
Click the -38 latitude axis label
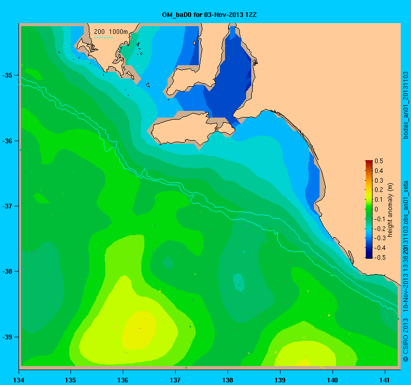click(x=7, y=272)
